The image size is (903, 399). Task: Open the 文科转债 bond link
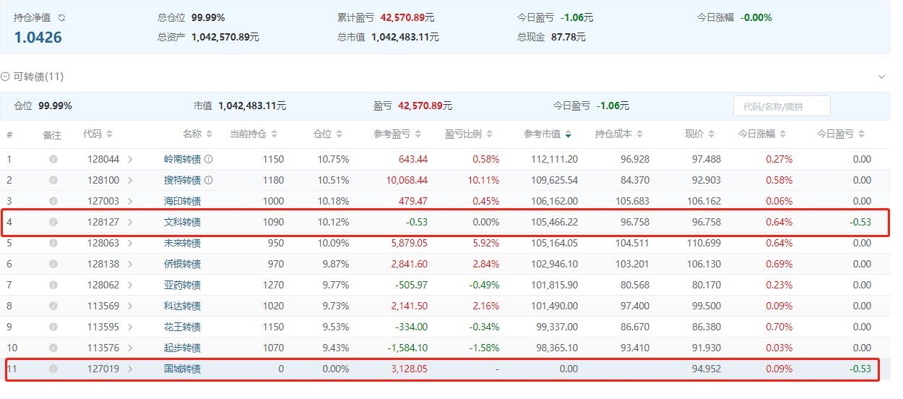(182, 222)
